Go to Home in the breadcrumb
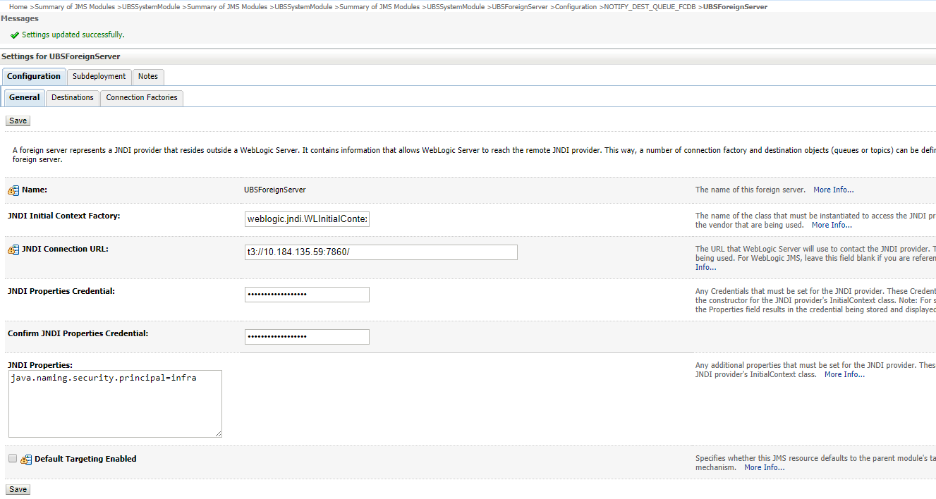Image resolution: width=936 pixels, height=499 pixels. pos(18,6)
